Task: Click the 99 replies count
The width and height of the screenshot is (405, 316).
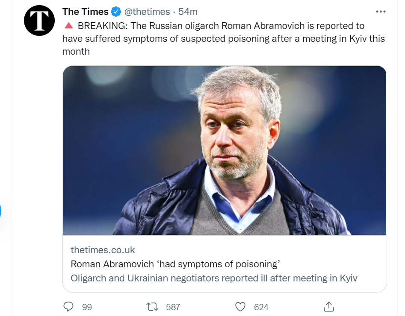Action: [x=87, y=307]
